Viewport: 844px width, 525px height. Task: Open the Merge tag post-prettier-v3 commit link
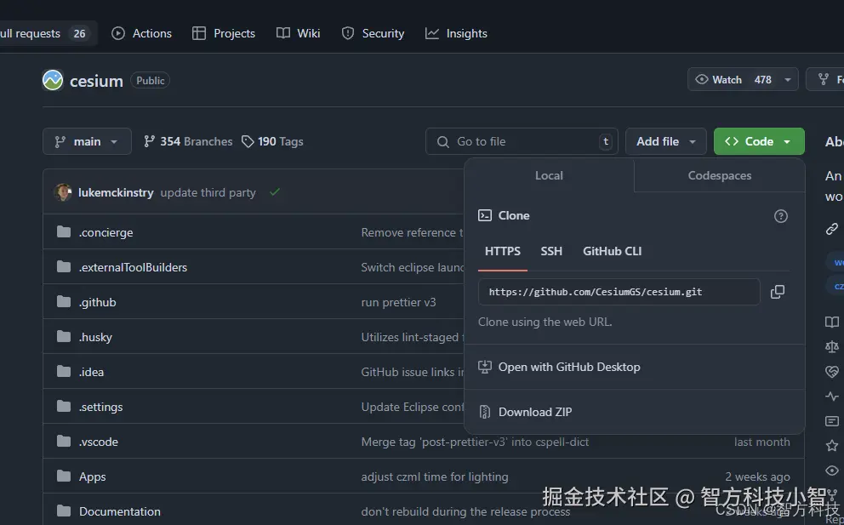tap(475, 442)
